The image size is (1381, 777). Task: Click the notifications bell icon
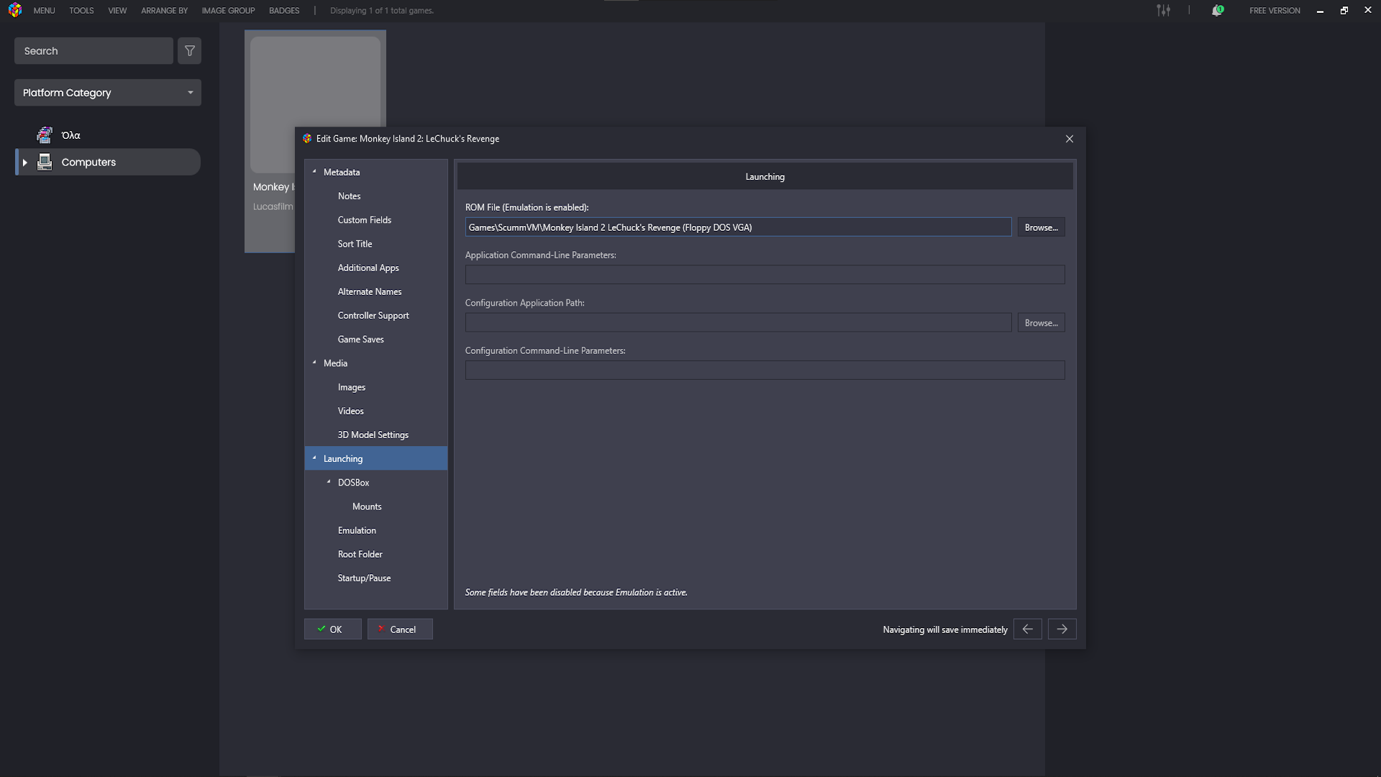point(1217,10)
